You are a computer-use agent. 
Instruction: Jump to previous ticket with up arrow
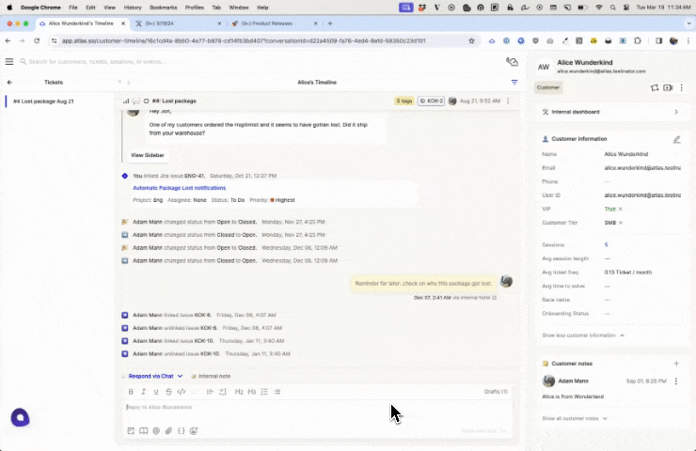tap(119, 82)
